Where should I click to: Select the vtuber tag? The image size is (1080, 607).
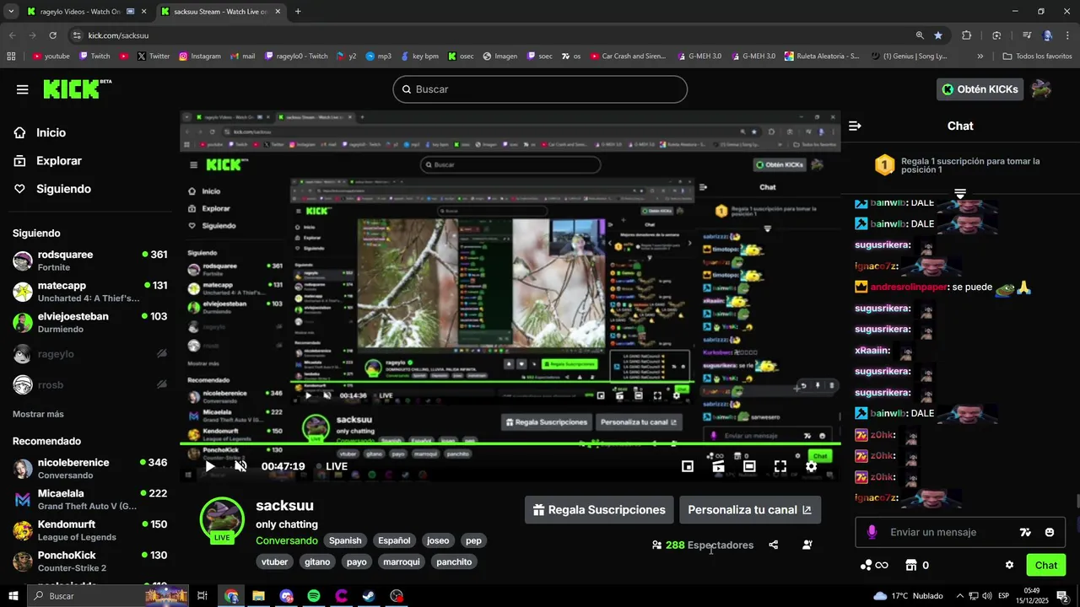(275, 561)
